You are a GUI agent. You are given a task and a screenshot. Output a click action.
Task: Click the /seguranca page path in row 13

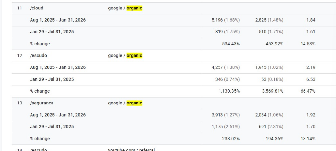tap(42, 103)
